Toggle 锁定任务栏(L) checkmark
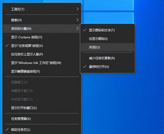Viewport: 164px width, 134px height. point(42,130)
